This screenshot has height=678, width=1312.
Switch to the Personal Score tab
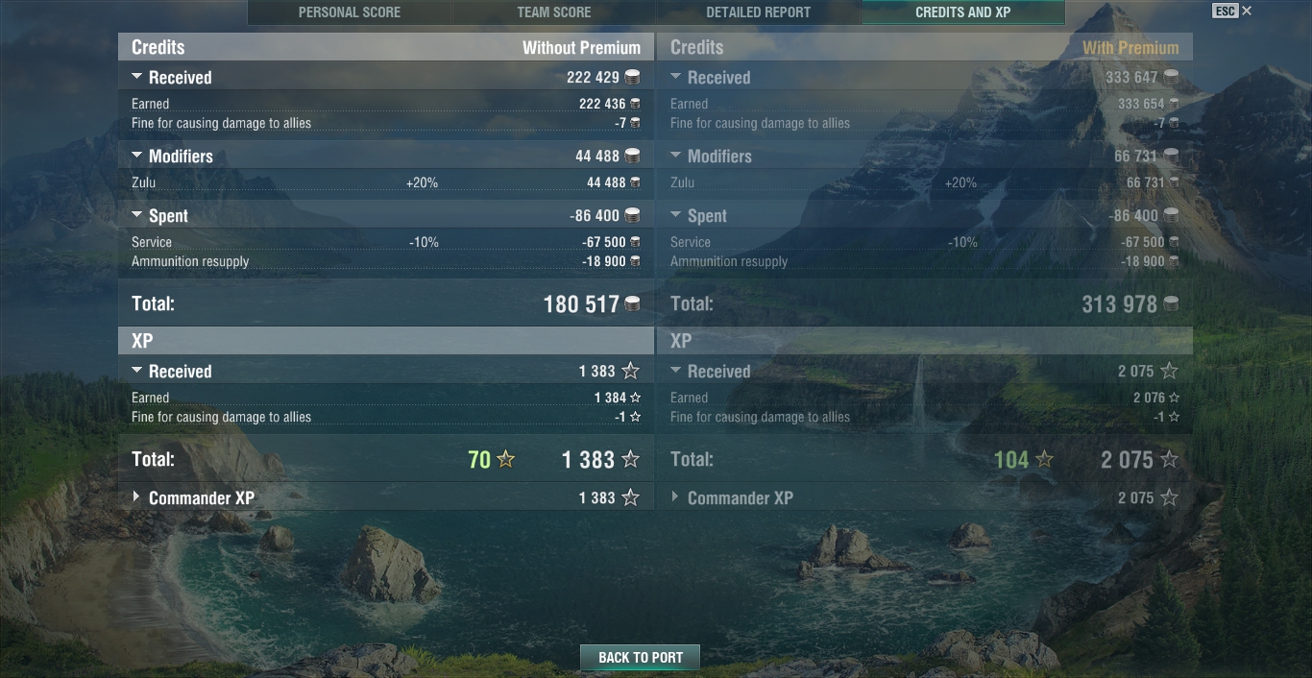coord(350,12)
